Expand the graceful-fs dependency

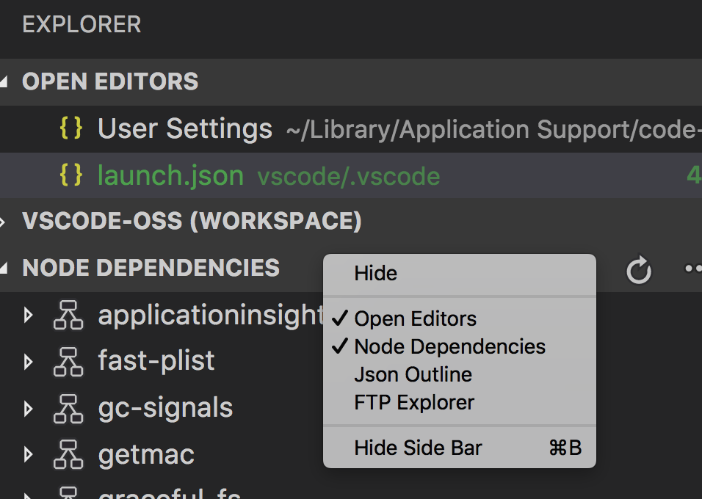point(28,494)
